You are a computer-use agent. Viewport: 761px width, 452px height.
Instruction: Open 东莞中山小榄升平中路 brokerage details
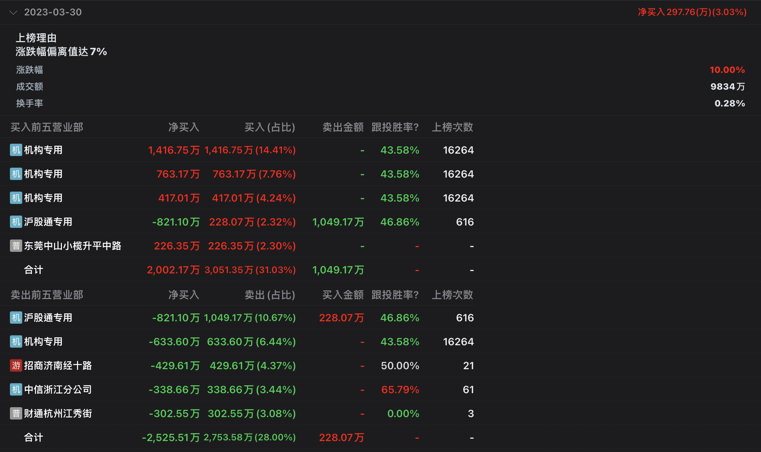point(73,246)
